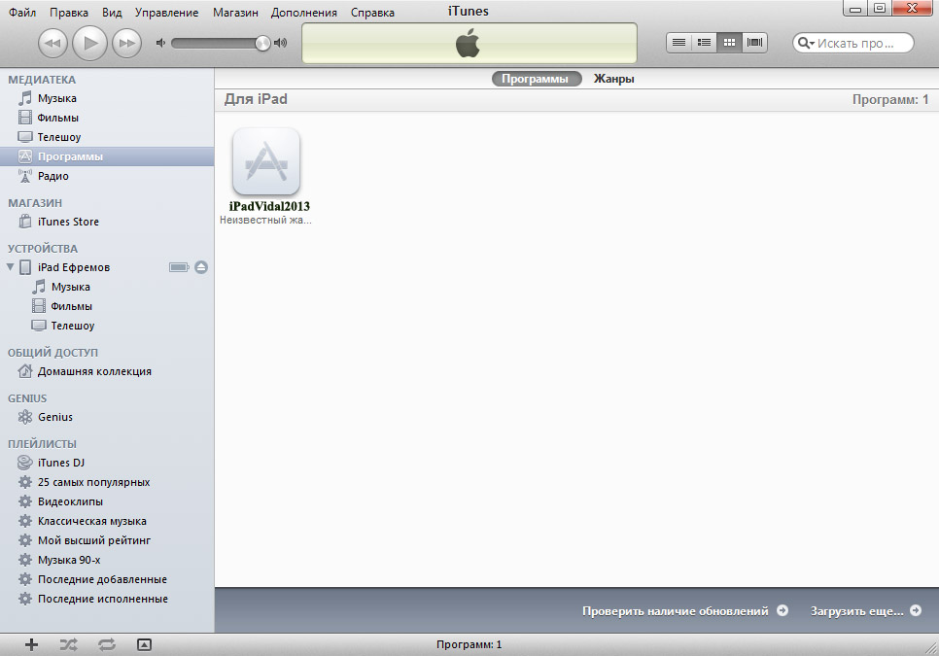This screenshot has width=939, height=656.
Task: Open the Мой высший рейтинг playlist
Action: coord(107,540)
